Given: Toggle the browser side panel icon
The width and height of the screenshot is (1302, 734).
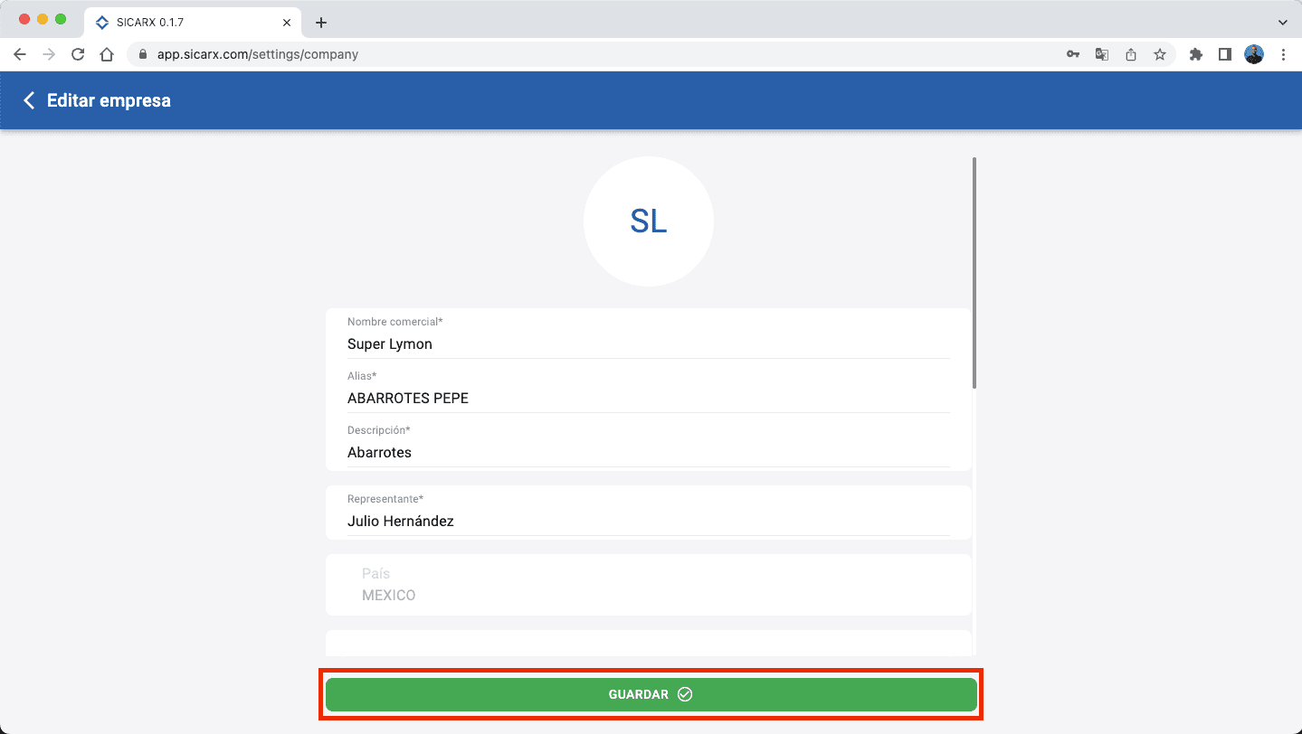Looking at the screenshot, I should pyautogui.click(x=1224, y=54).
